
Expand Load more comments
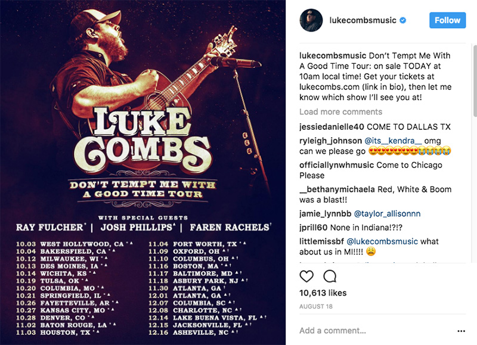(x=340, y=112)
